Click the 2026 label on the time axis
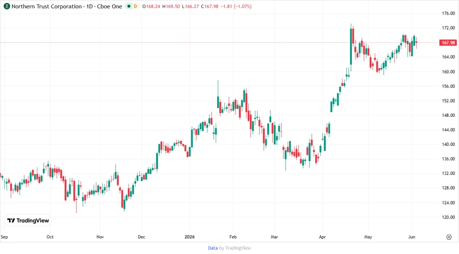This screenshot has width=459, height=254. pos(190,237)
